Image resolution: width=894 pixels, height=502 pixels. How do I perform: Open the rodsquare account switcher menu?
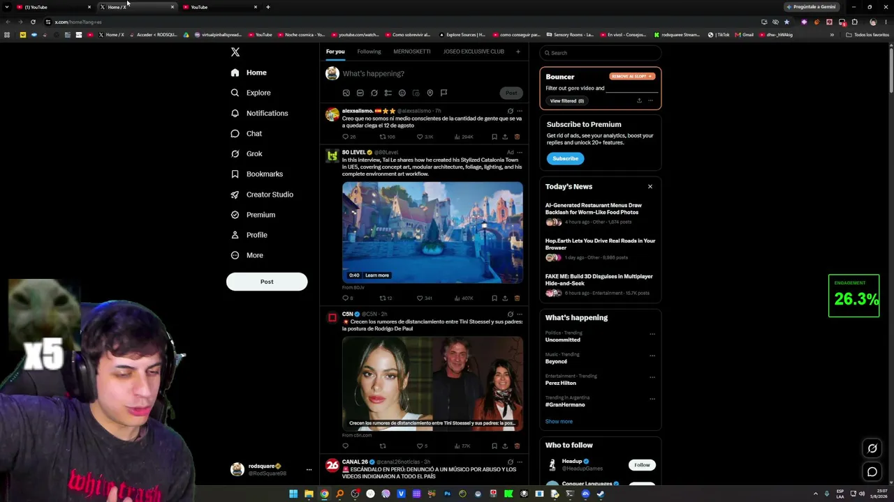click(272, 469)
